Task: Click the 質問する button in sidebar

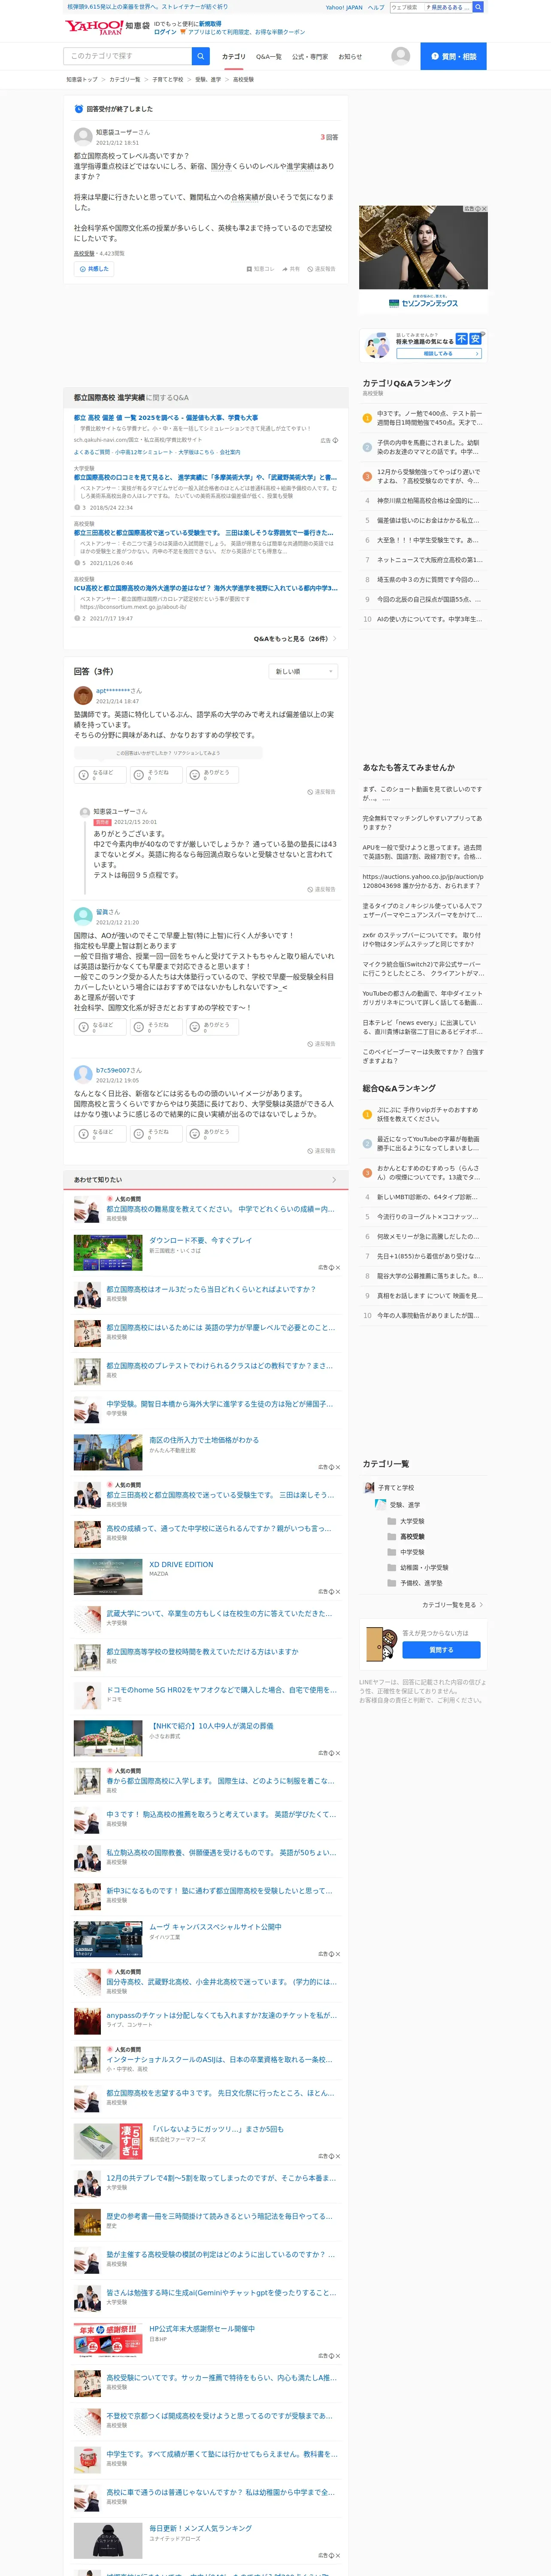Action: 441,1650
